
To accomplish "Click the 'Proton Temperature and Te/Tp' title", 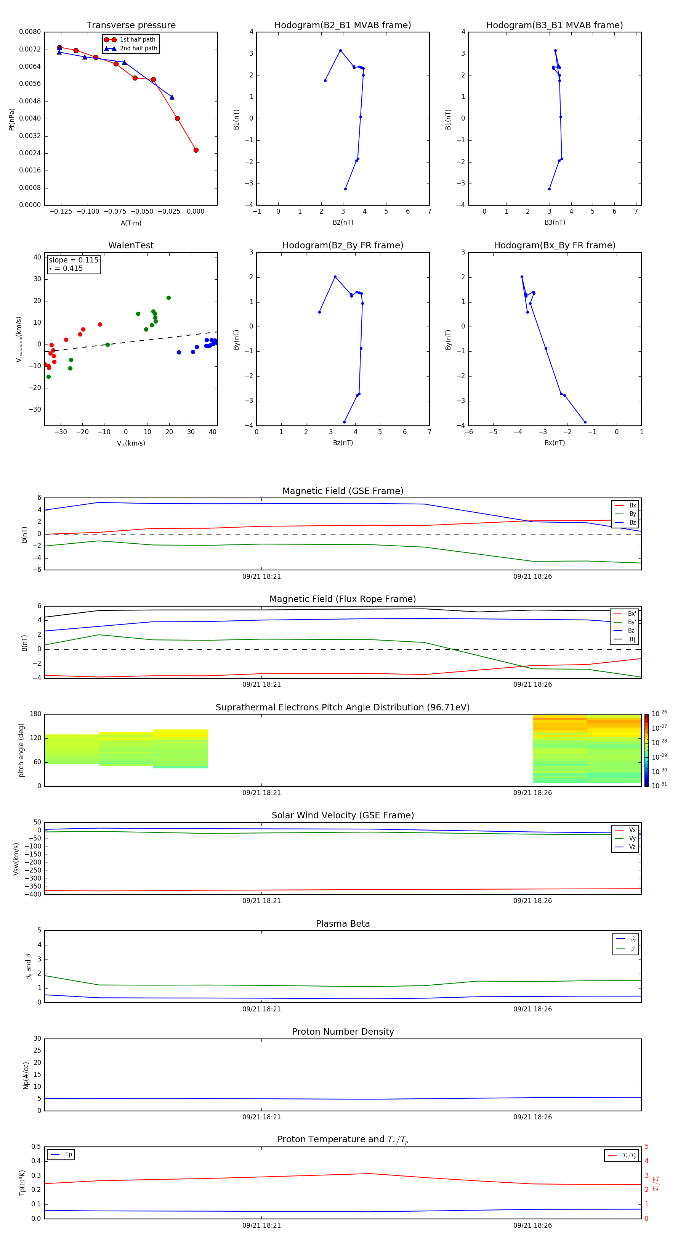I will pos(343,1140).
